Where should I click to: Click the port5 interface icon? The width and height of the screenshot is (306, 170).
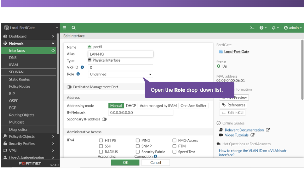coord(89,47)
